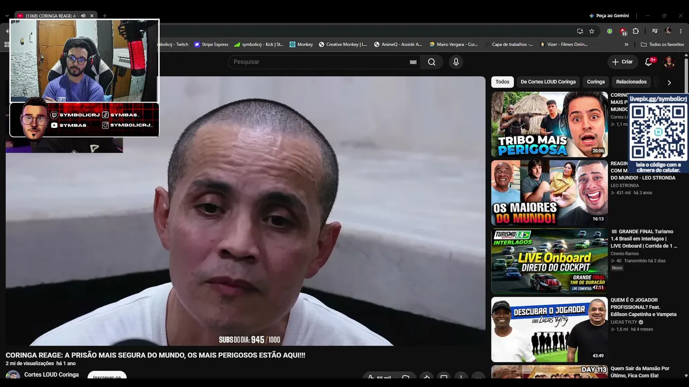Screen dimensions: 689x387
Task: Select the Coringa filter chip
Action: coord(596,82)
